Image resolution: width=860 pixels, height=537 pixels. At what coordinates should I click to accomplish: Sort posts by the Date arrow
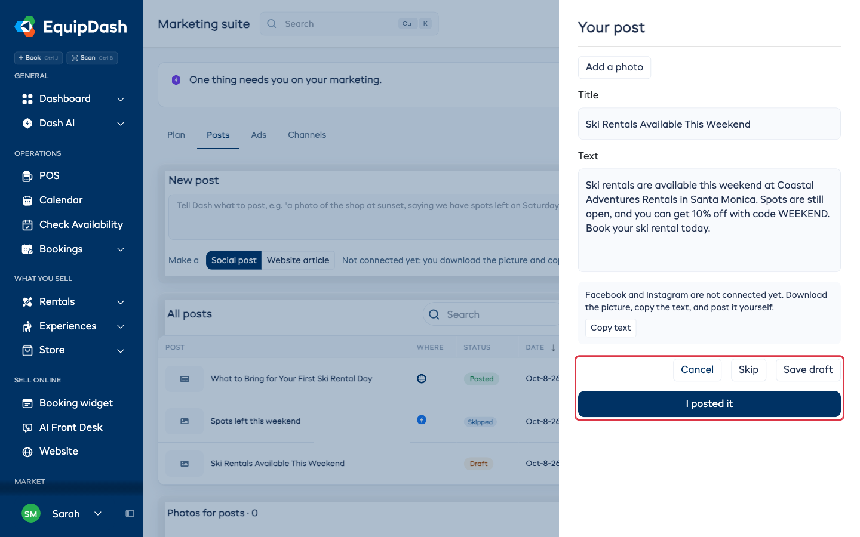pyautogui.click(x=554, y=348)
